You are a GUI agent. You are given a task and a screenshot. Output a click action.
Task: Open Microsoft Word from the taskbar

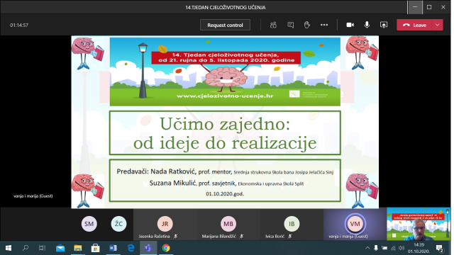(113, 248)
